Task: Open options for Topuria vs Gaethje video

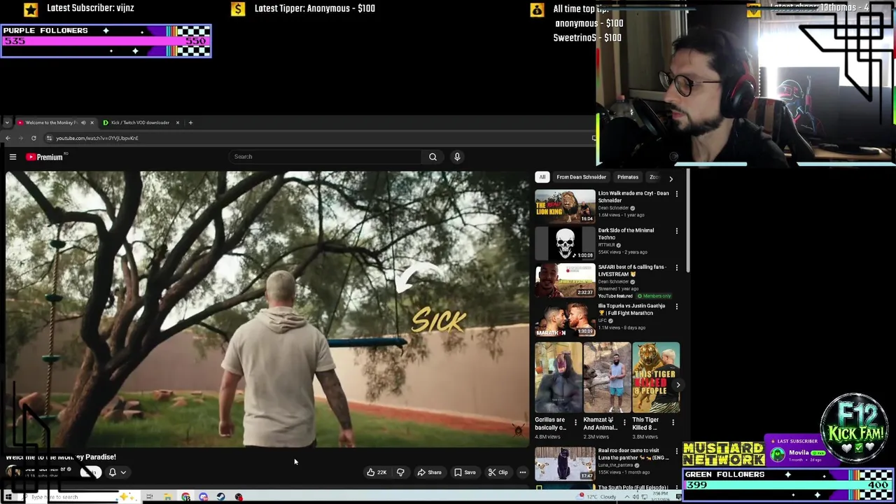Action: 677,307
